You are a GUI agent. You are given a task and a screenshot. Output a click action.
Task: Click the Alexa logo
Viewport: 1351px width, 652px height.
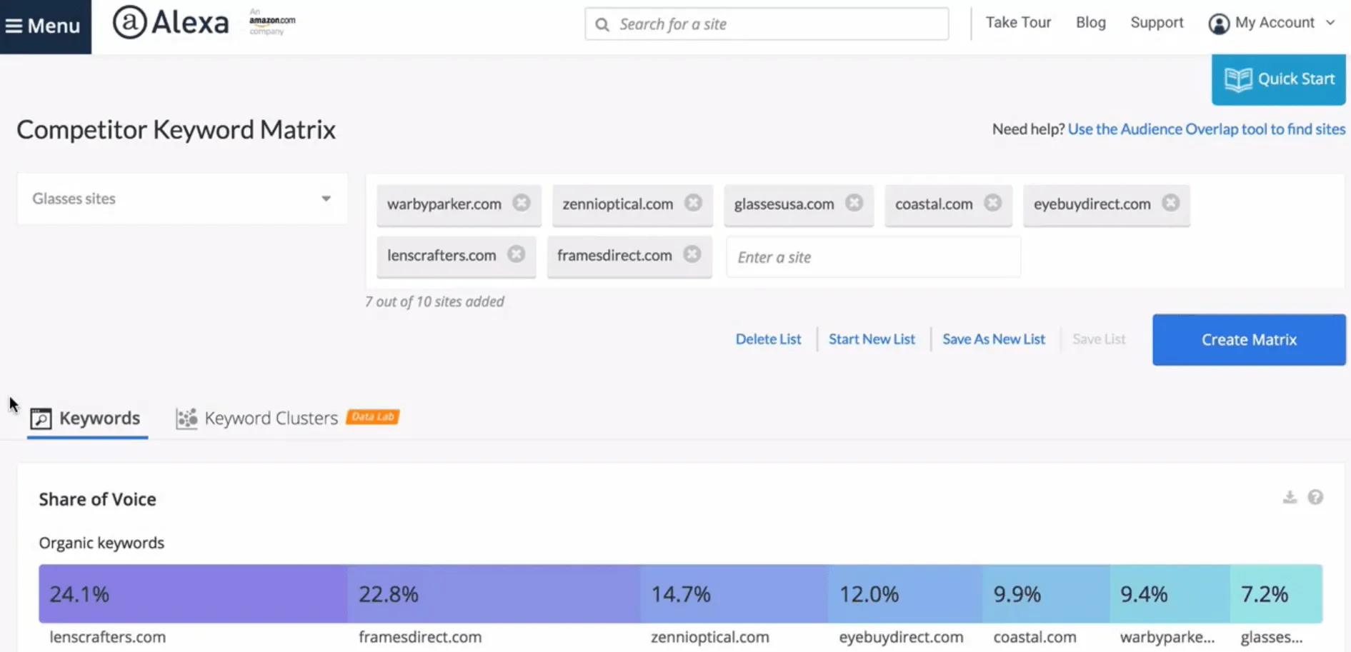pos(171,24)
